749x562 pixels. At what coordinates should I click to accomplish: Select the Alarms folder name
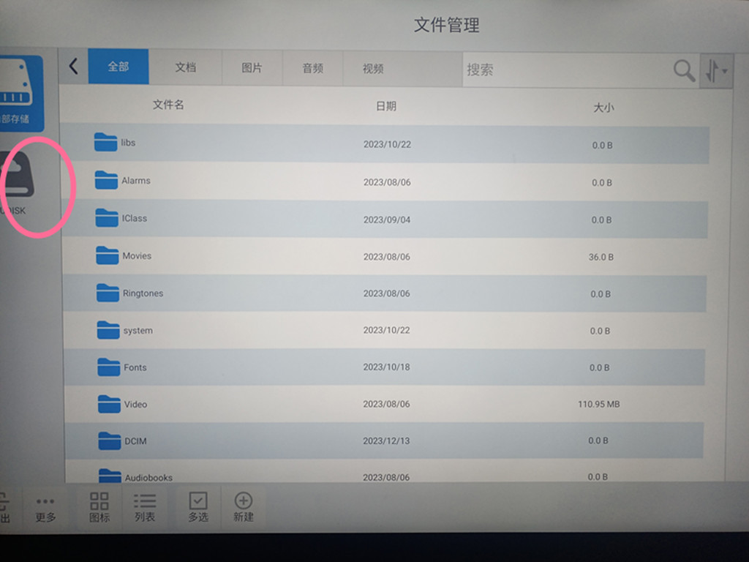135,181
